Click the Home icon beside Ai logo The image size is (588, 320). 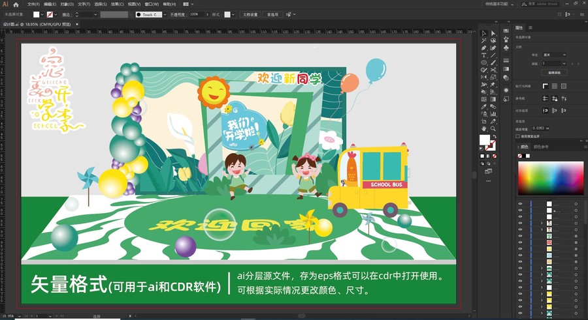point(16,5)
